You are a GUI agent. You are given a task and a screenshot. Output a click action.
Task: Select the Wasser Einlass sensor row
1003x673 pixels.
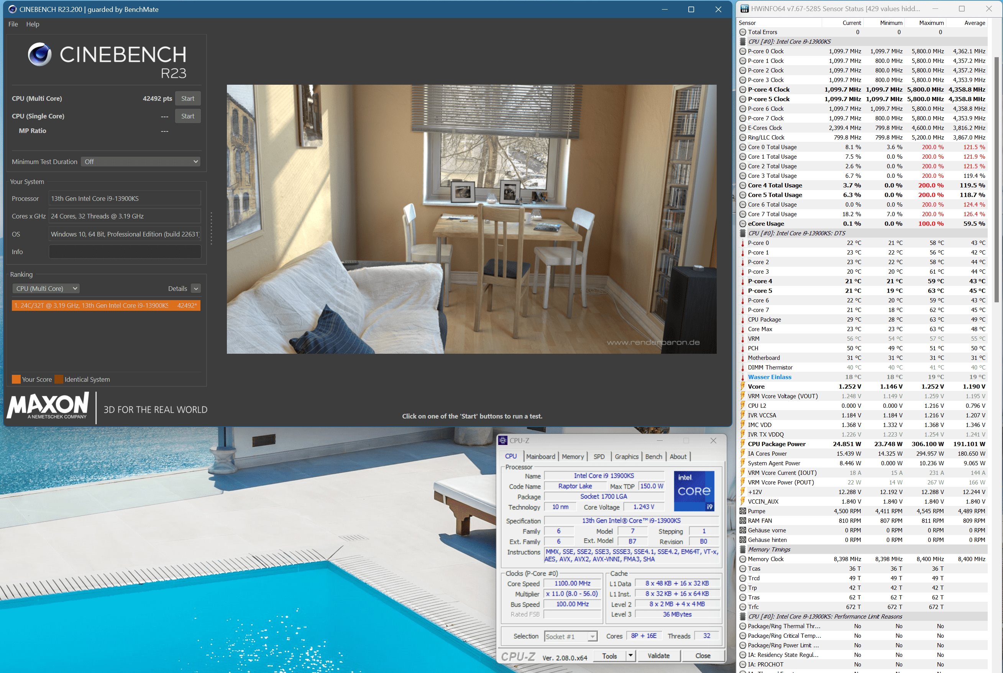862,377
